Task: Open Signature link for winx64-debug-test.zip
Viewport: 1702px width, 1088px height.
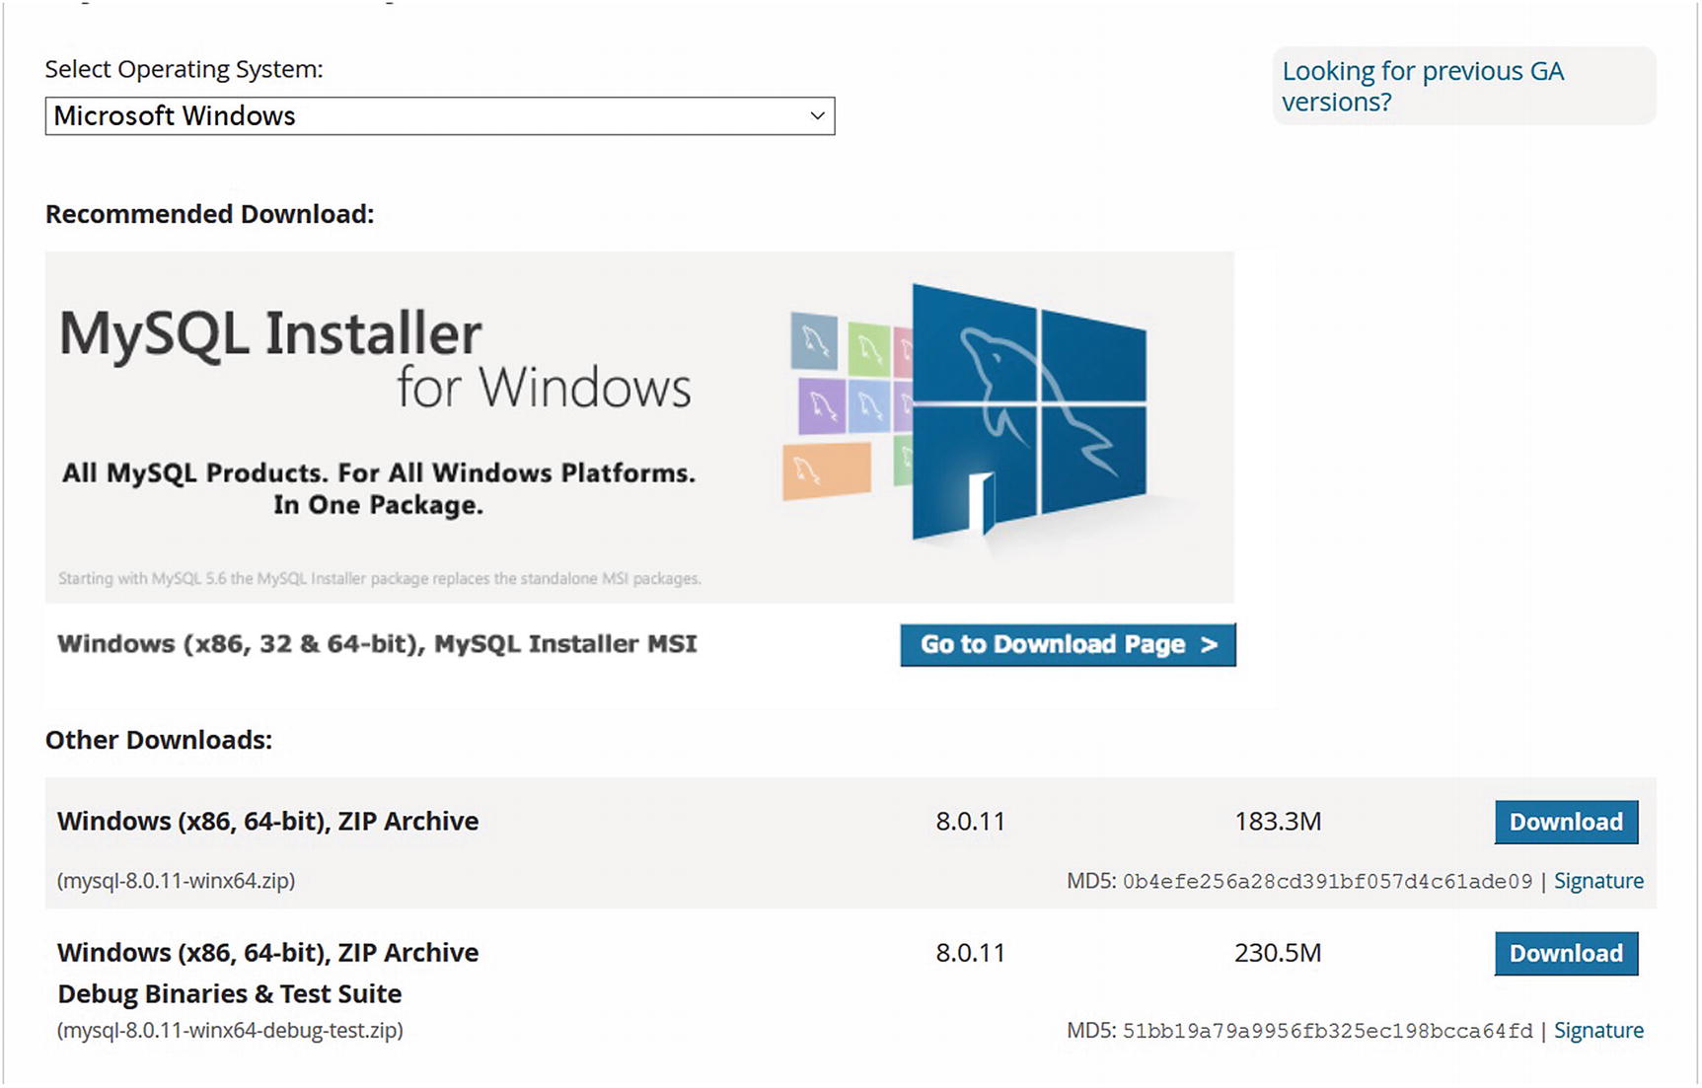Action: click(1598, 1031)
